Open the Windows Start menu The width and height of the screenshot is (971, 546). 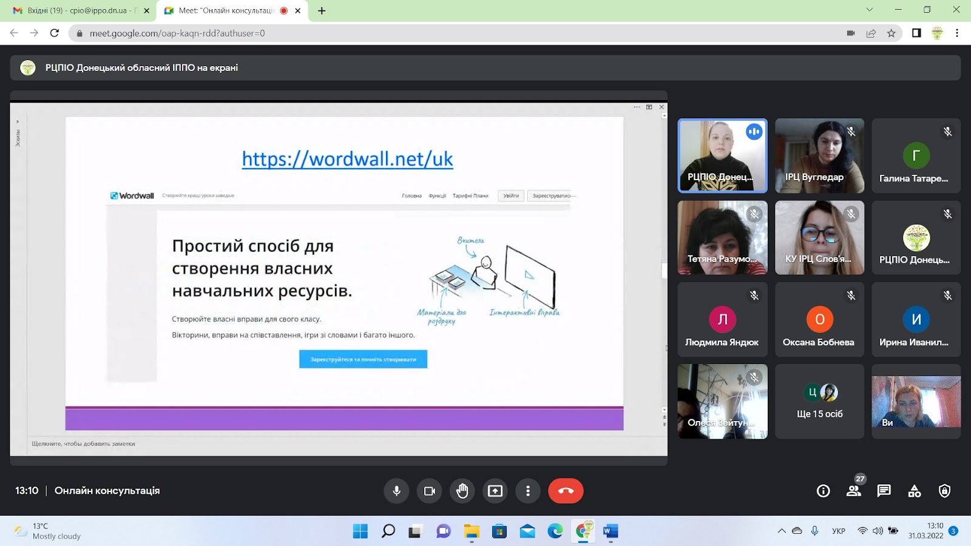point(360,531)
